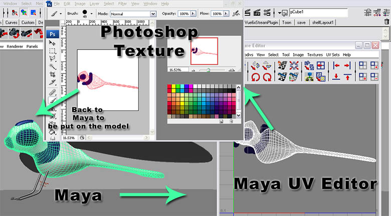Click the align UVs to minimum U icon
Viewport: 391px width, 216px height.
coord(336,65)
